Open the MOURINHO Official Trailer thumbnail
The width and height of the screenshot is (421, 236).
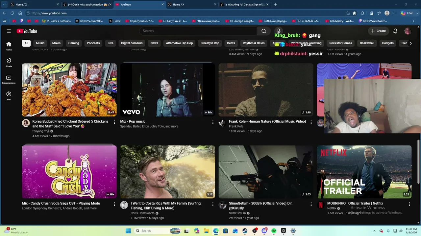(364, 172)
